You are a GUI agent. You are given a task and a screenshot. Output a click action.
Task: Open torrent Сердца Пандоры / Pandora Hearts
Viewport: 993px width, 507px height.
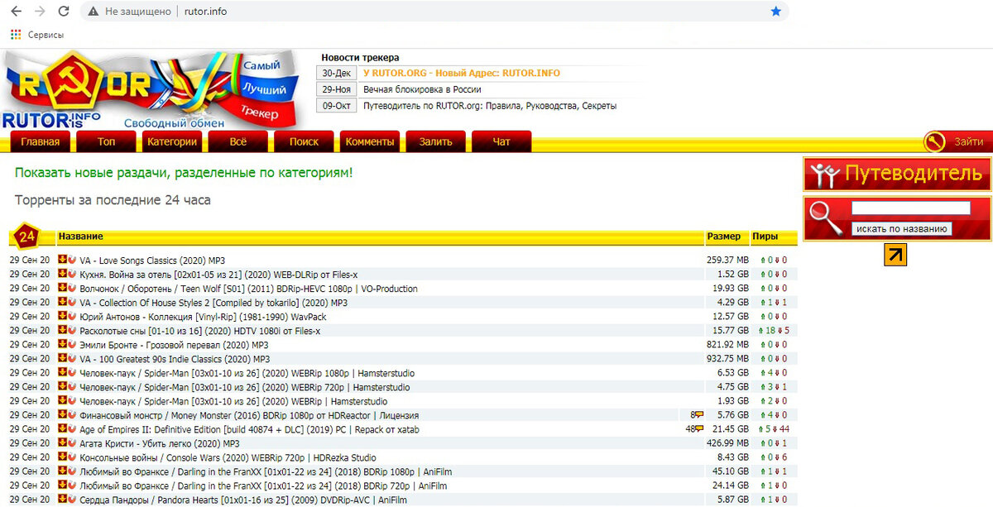(243, 500)
